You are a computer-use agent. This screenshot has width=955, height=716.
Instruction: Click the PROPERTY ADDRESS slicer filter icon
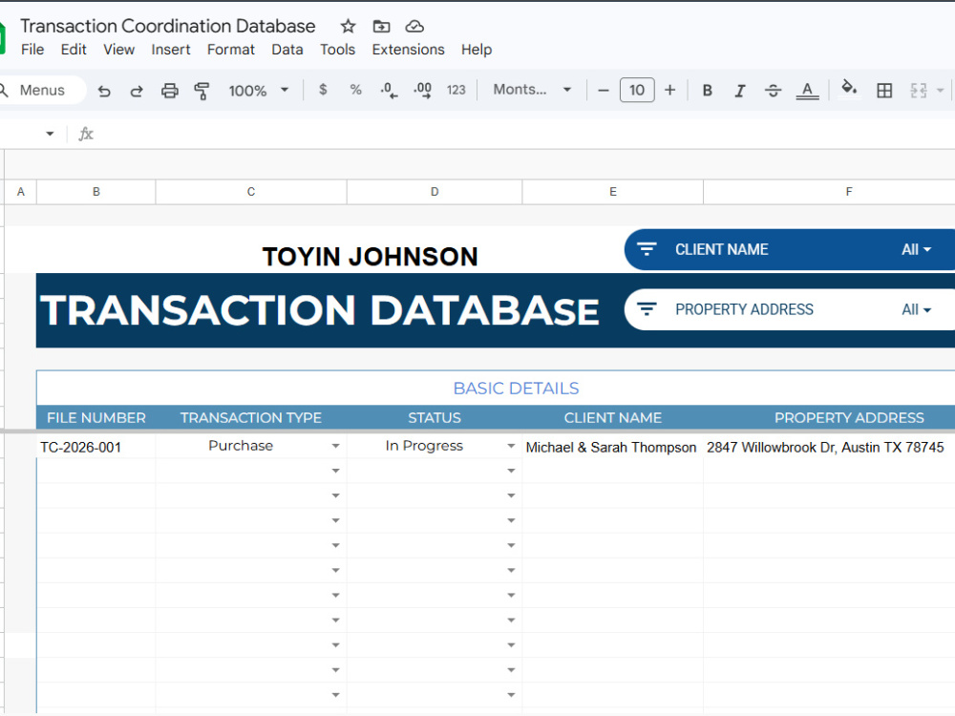(647, 309)
